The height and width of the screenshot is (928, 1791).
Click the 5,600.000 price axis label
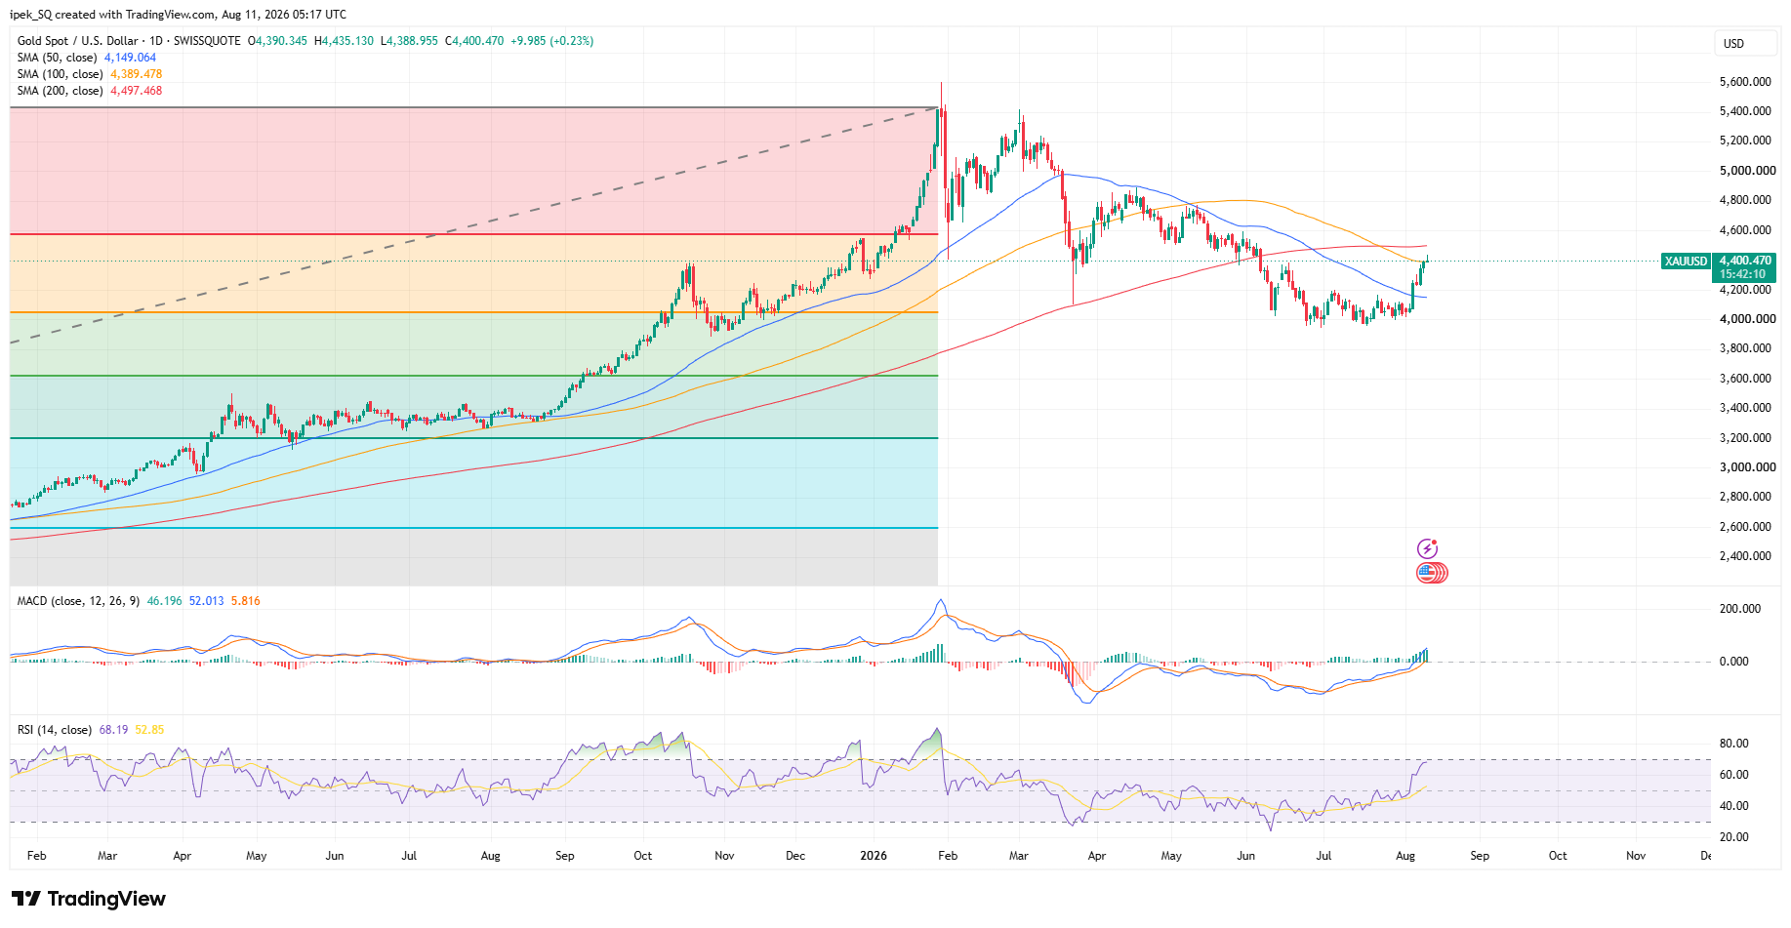click(1745, 82)
